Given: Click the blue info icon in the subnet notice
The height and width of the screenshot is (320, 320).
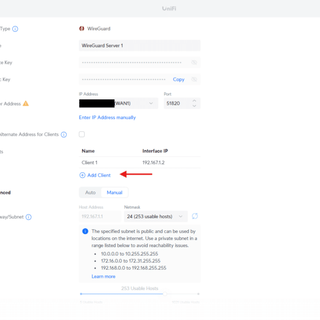Looking at the screenshot, I should [85, 231].
